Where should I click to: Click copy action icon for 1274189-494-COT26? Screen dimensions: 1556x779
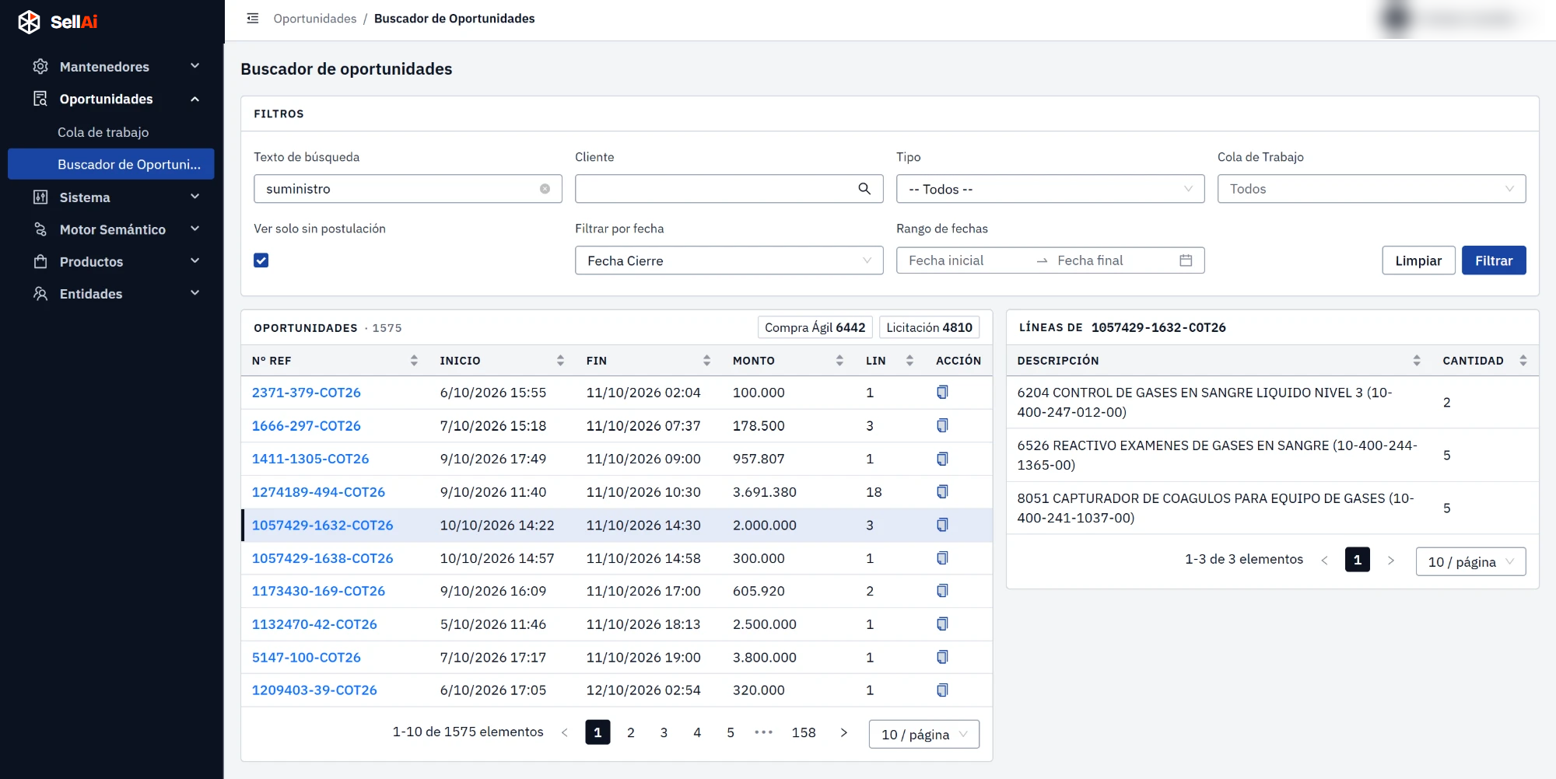point(942,492)
